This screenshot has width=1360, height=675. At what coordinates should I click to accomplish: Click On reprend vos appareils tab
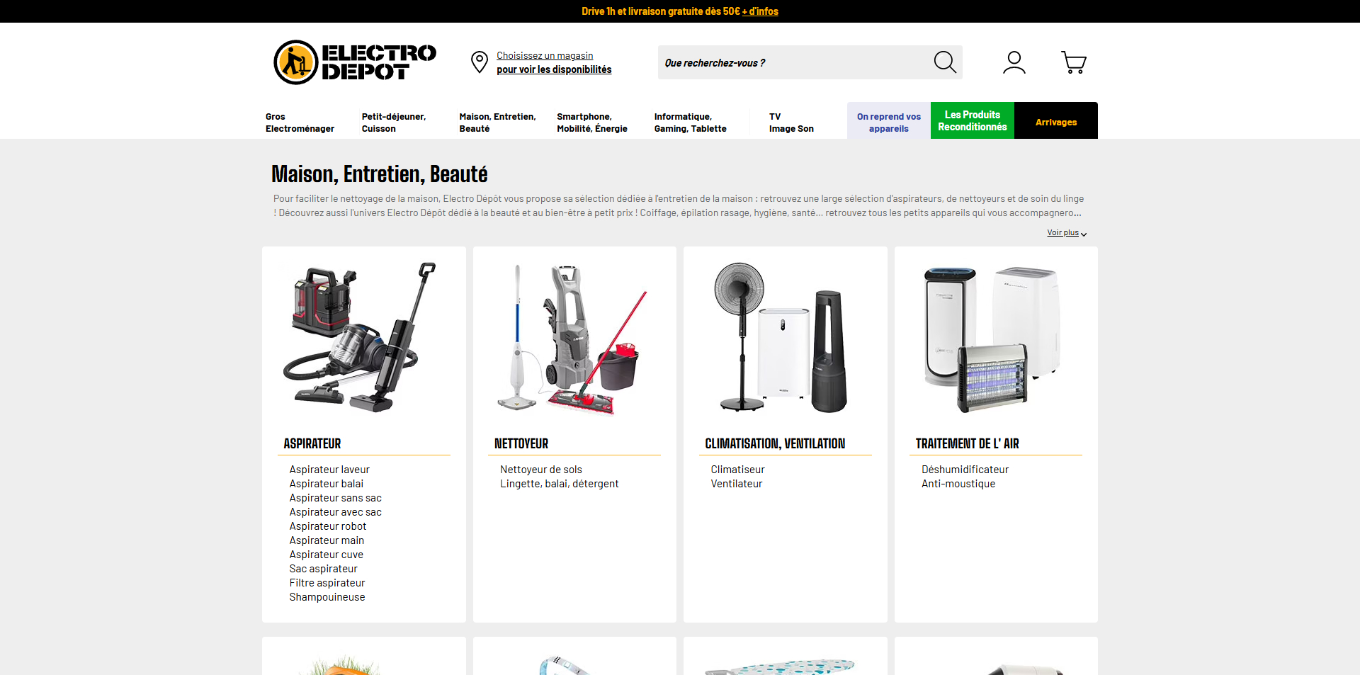point(889,121)
